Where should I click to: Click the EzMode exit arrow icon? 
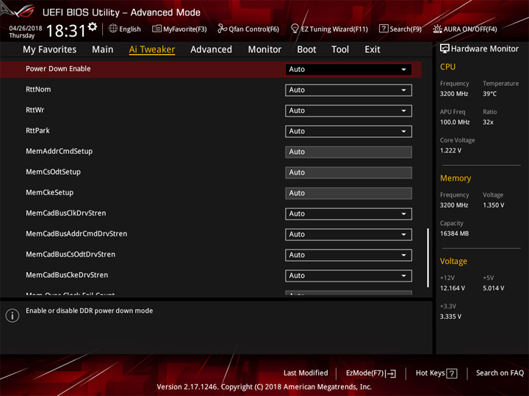coord(391,373)
